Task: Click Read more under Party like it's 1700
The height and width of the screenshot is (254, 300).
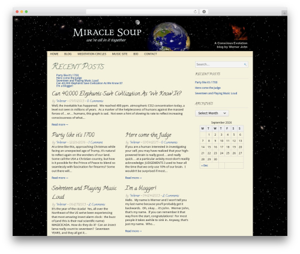Action: pos(60,178)
